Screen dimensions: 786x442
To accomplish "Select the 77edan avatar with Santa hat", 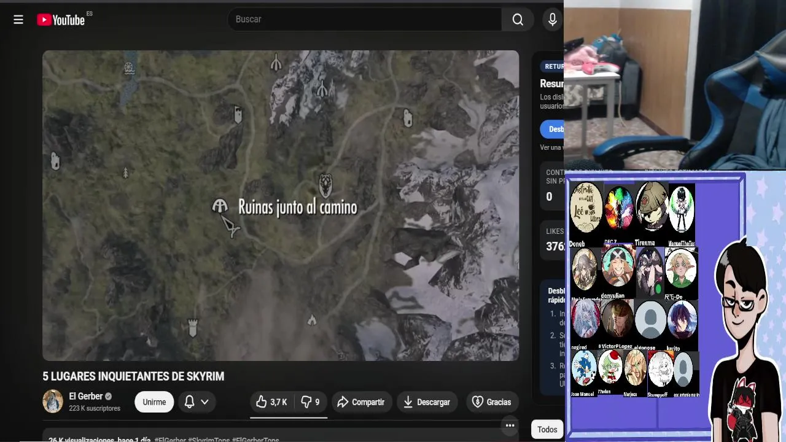I will pyautogui.click(x=610, y=367).
